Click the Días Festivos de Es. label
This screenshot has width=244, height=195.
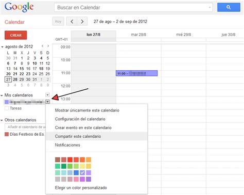click(27, 134)
